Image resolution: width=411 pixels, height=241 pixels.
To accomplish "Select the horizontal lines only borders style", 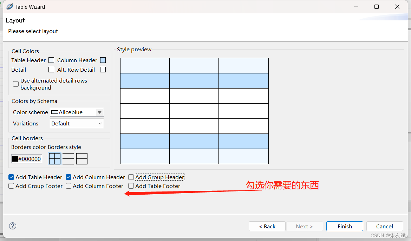I will point(68,159).
